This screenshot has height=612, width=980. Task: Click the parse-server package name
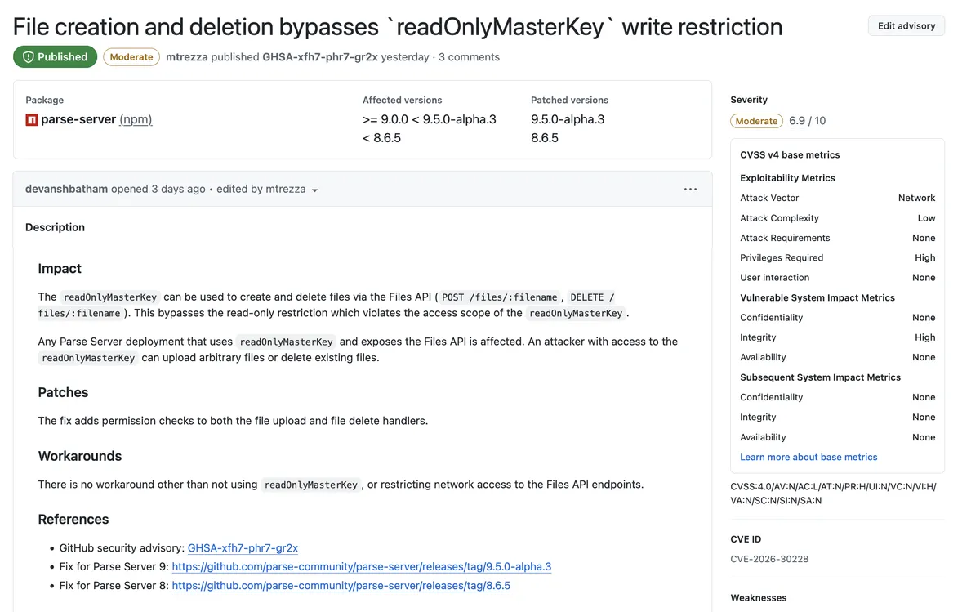[78, 119]
